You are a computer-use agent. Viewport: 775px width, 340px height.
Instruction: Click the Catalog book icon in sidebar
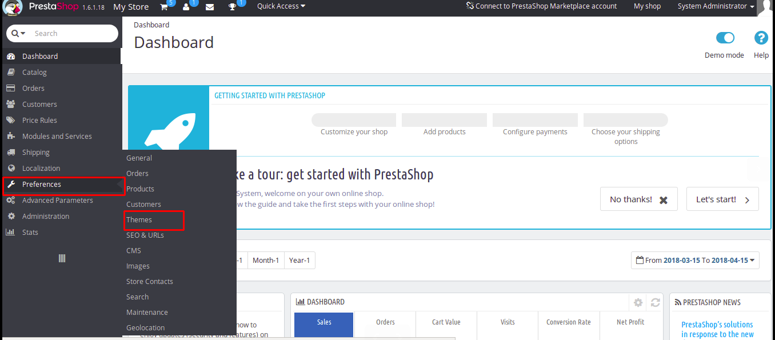(11, 72)
